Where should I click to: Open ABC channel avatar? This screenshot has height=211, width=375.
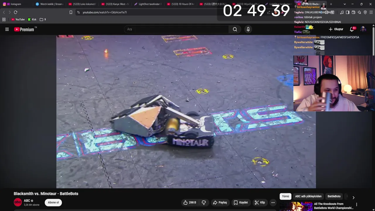[x=18, y=202]
